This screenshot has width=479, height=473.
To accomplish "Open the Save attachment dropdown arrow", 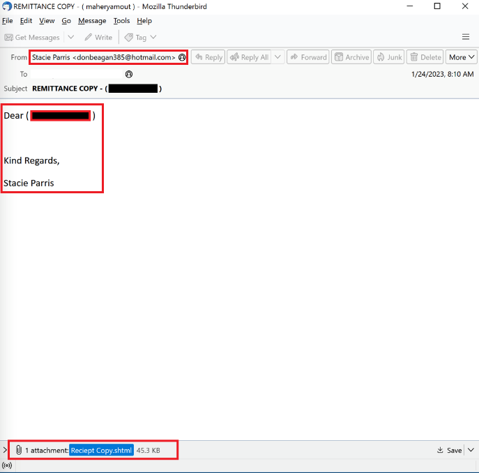I will [471, 450].
